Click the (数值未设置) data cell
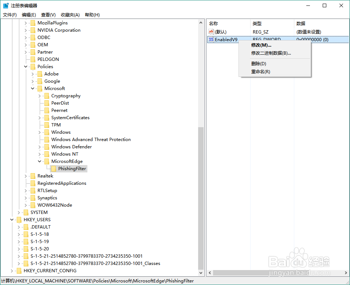 309,32
